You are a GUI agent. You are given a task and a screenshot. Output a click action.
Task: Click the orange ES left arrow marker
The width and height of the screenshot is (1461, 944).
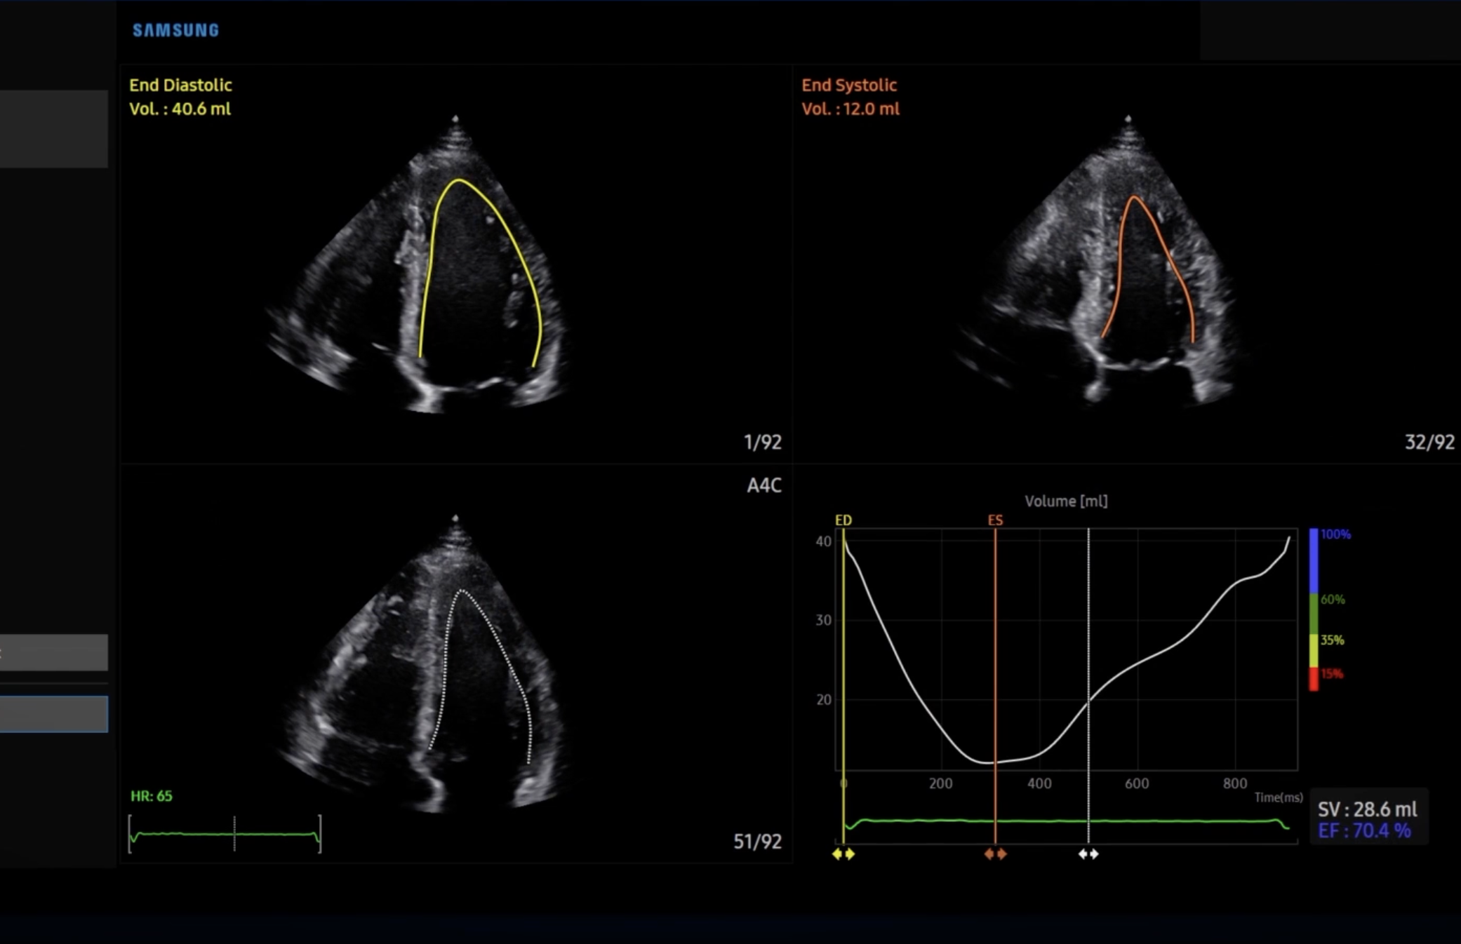[989, 854]
